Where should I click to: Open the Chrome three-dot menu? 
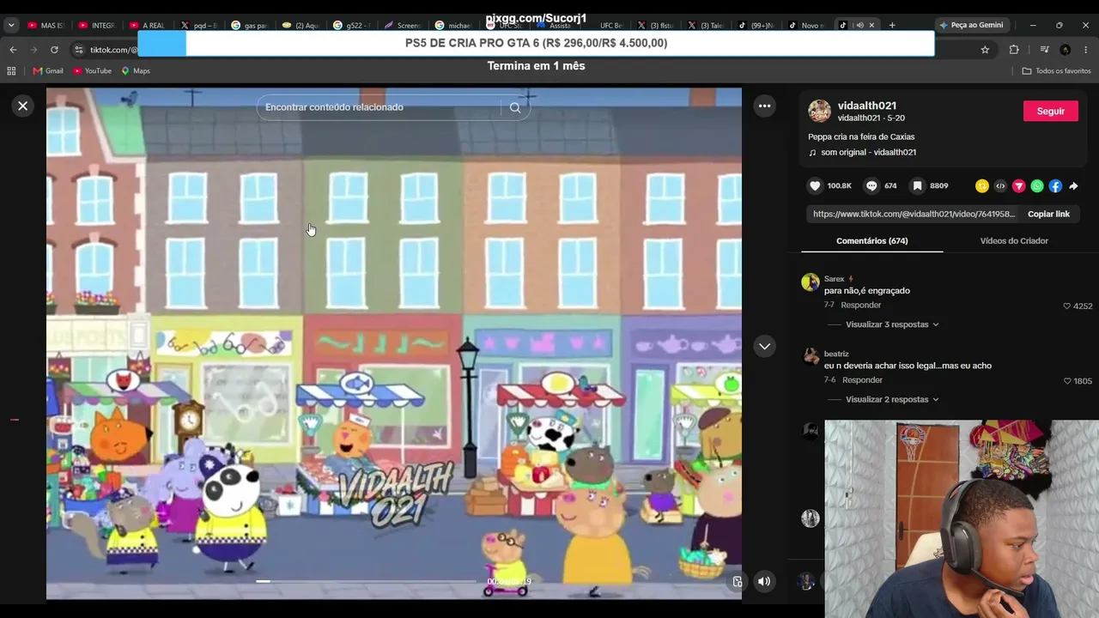coord(1086,50)
